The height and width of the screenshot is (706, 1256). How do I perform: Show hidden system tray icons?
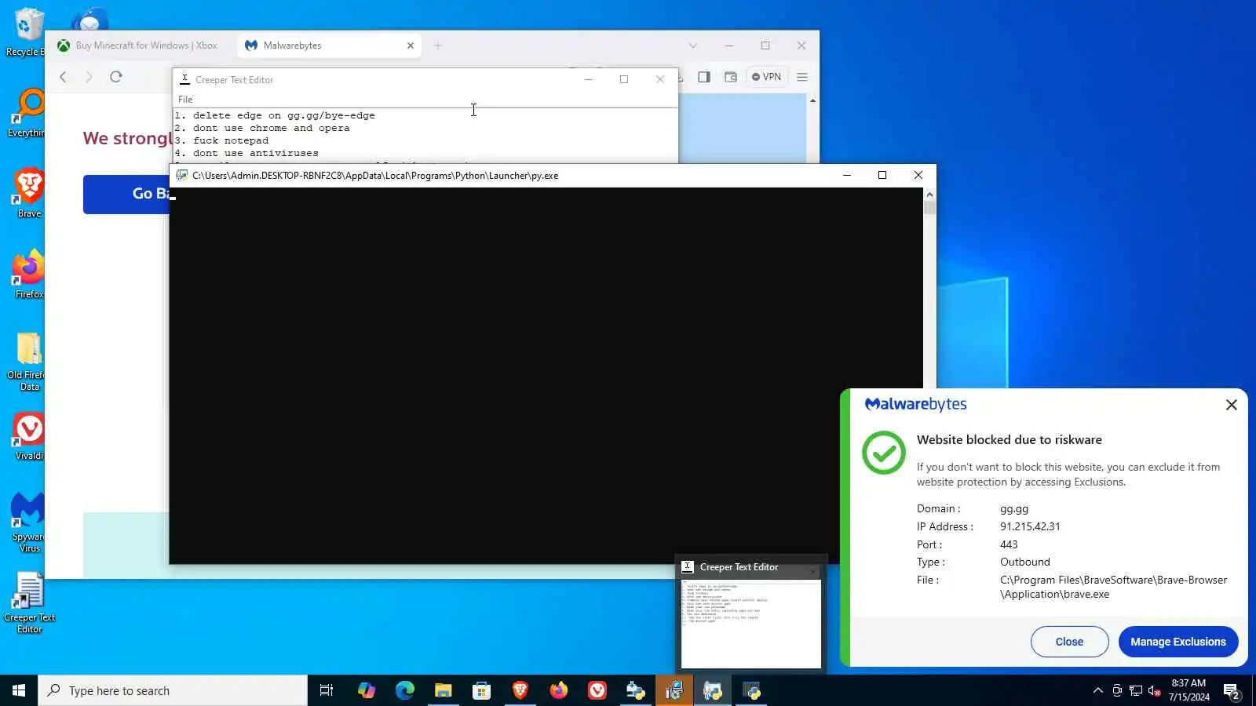pyautogui.click(x=1097, y=690)
